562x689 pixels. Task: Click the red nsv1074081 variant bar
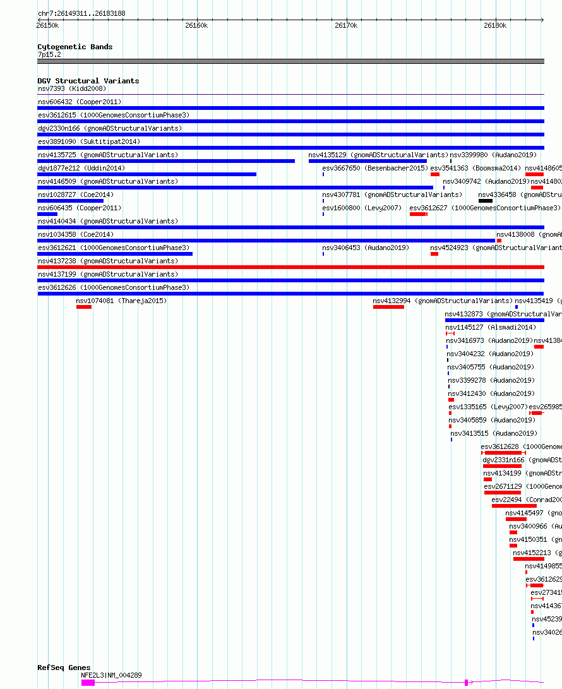coord(84,307)
